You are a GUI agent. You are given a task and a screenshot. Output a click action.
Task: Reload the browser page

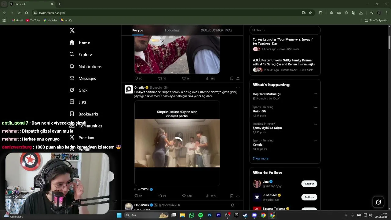point(19,13)
